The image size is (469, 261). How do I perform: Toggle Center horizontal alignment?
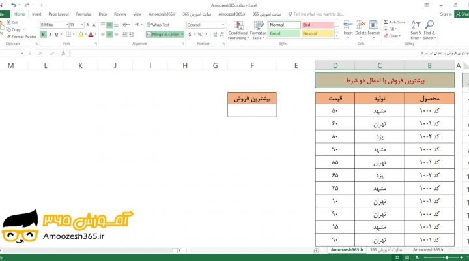109,35
